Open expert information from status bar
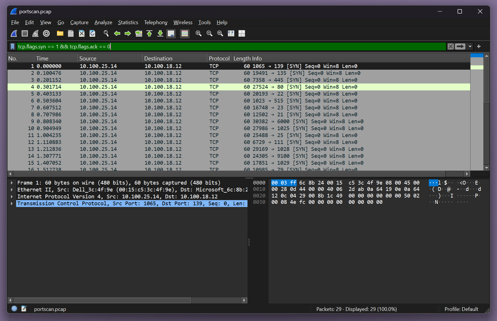 (x=14, y=309)
